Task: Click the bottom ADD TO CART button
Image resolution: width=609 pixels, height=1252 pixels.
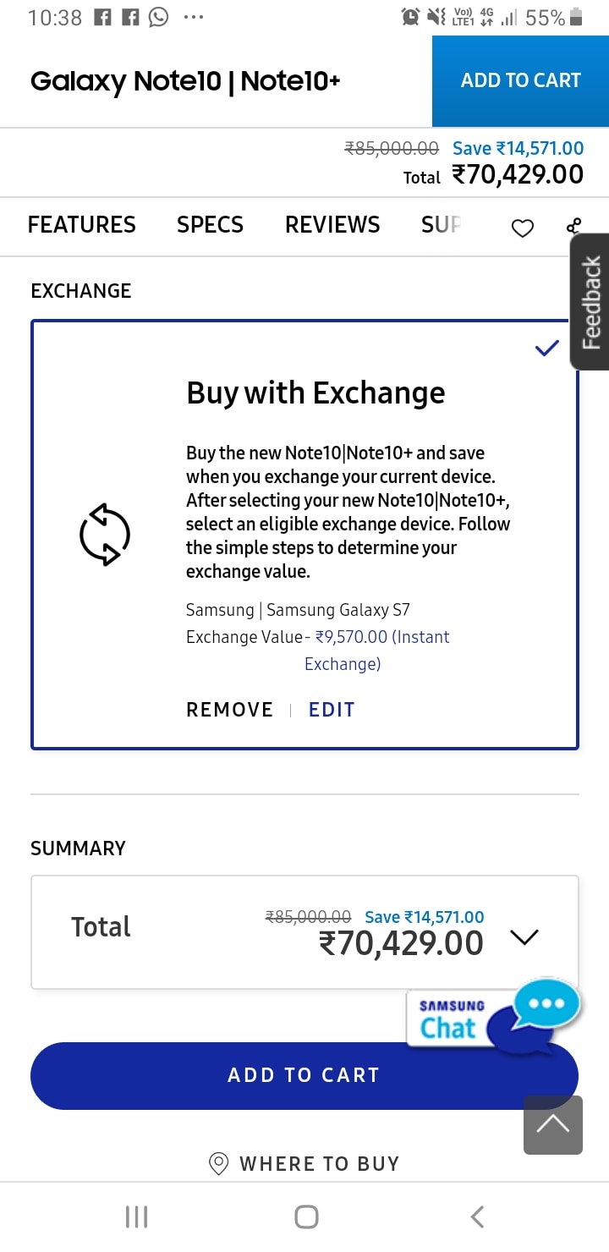Action: pyautogui.click(x=304, y=1075)
